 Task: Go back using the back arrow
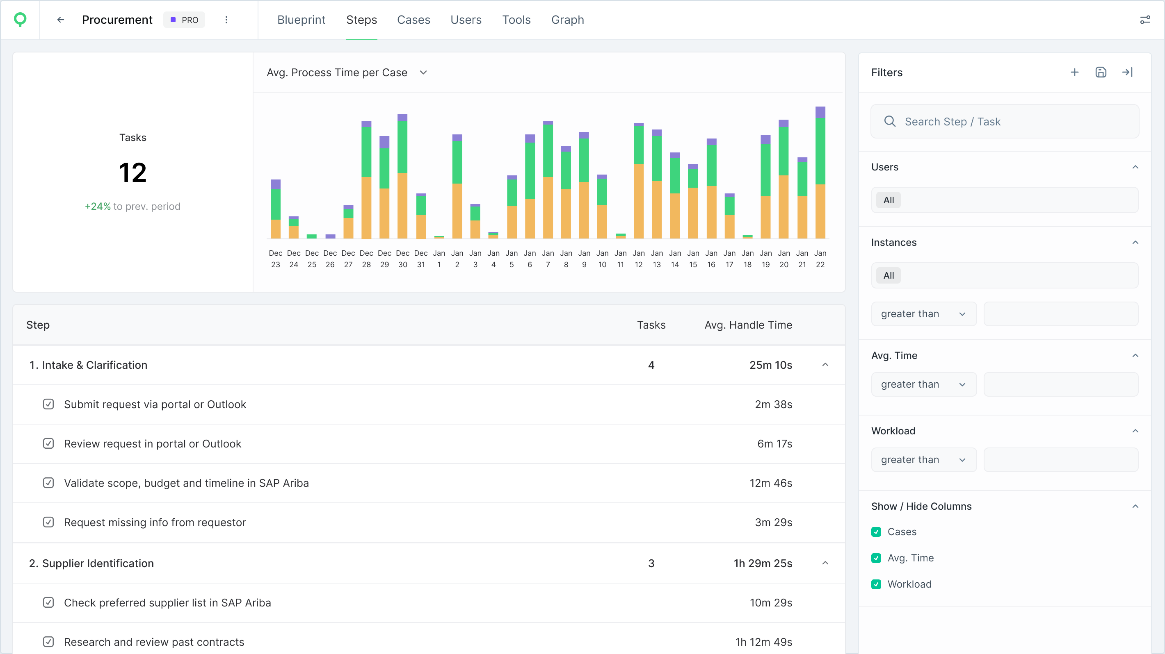[x=61, y=20]
